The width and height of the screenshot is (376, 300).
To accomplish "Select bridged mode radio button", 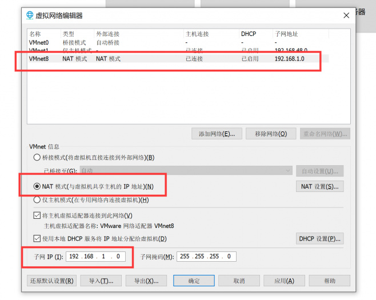I will tap(37, 158).
